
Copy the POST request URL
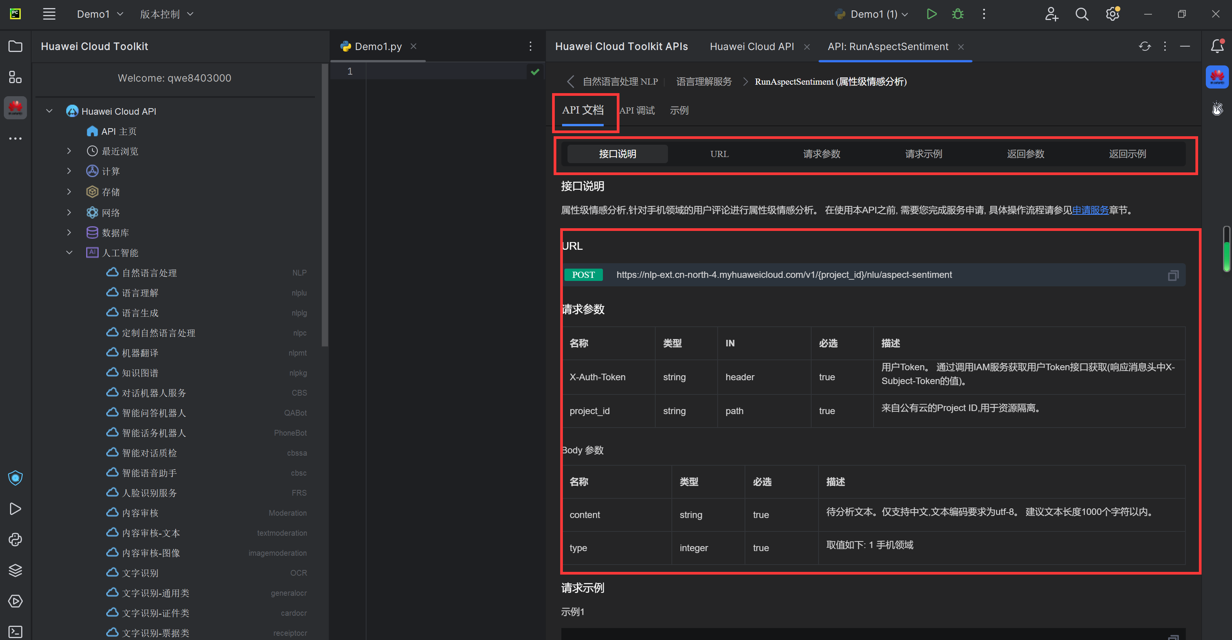[x=1173, y=275]
